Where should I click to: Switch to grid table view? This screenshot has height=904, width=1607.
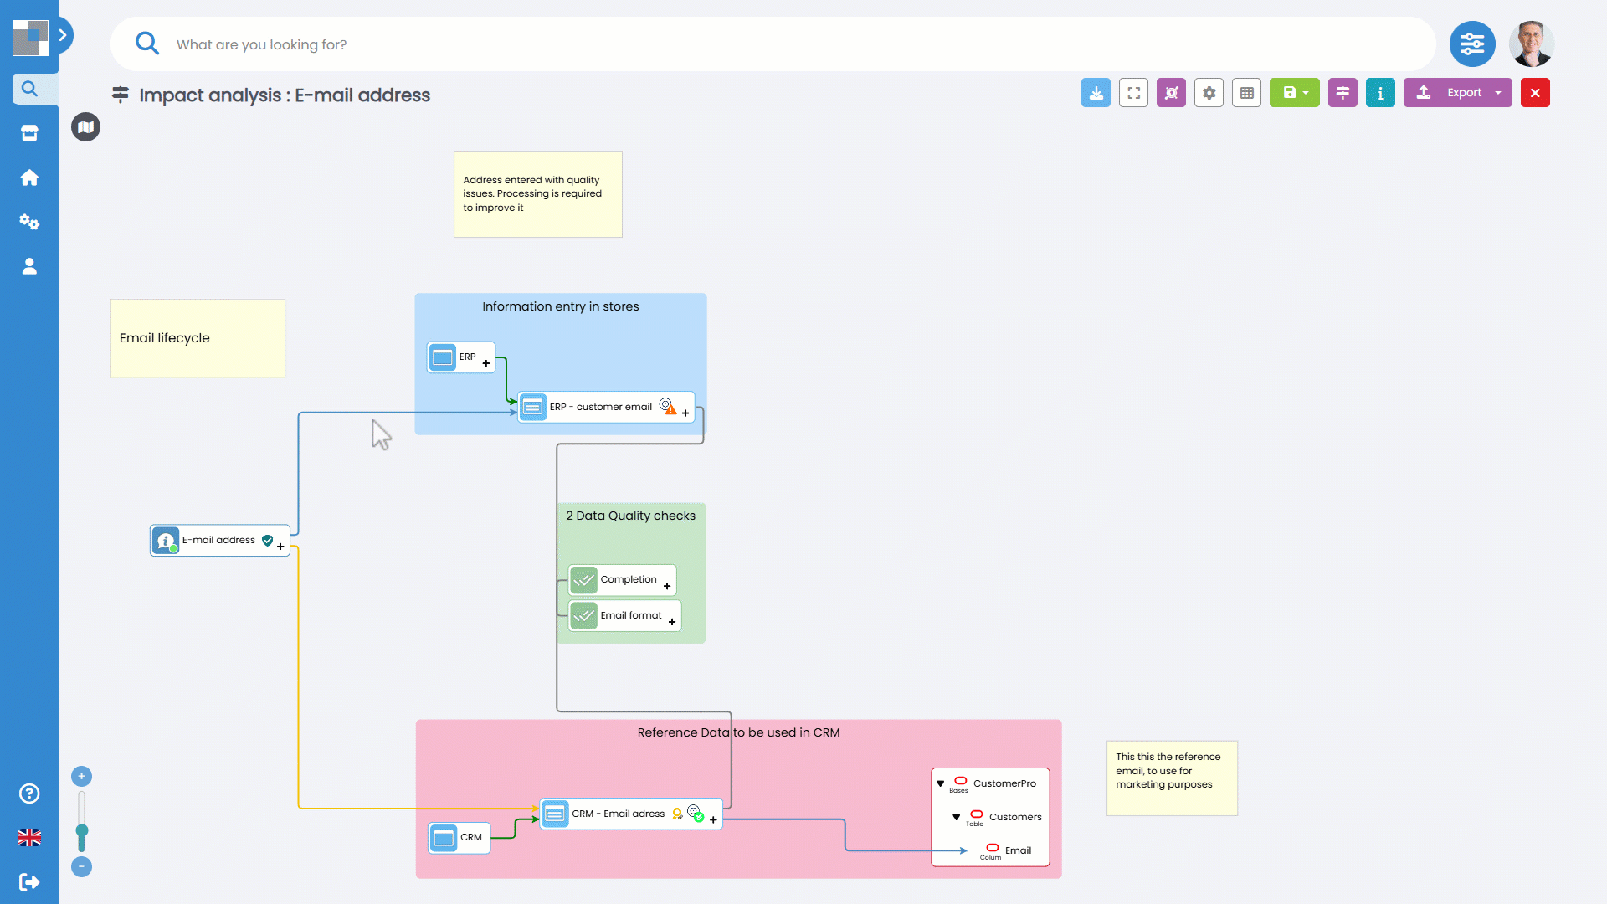(1246, 93)
